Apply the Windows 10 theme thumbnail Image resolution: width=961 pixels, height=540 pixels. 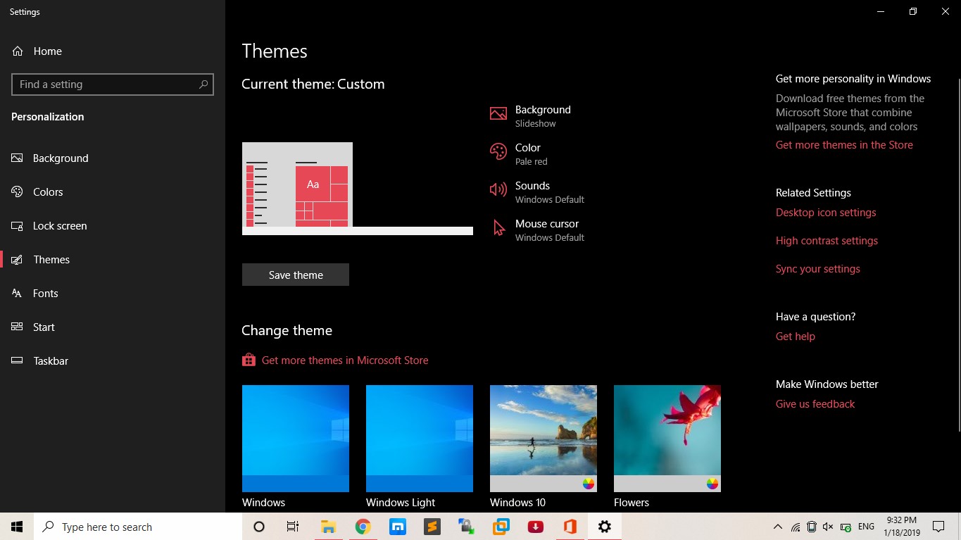tap(543, 438)
